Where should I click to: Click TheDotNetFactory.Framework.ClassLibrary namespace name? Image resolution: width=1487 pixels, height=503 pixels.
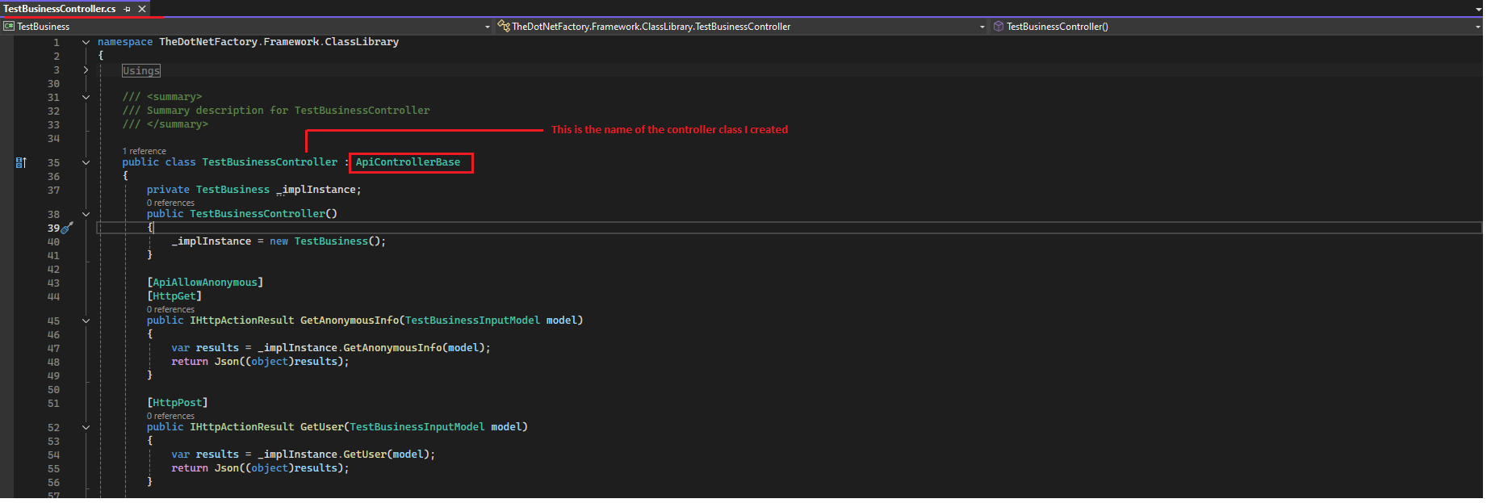click(x=279, y=42)
